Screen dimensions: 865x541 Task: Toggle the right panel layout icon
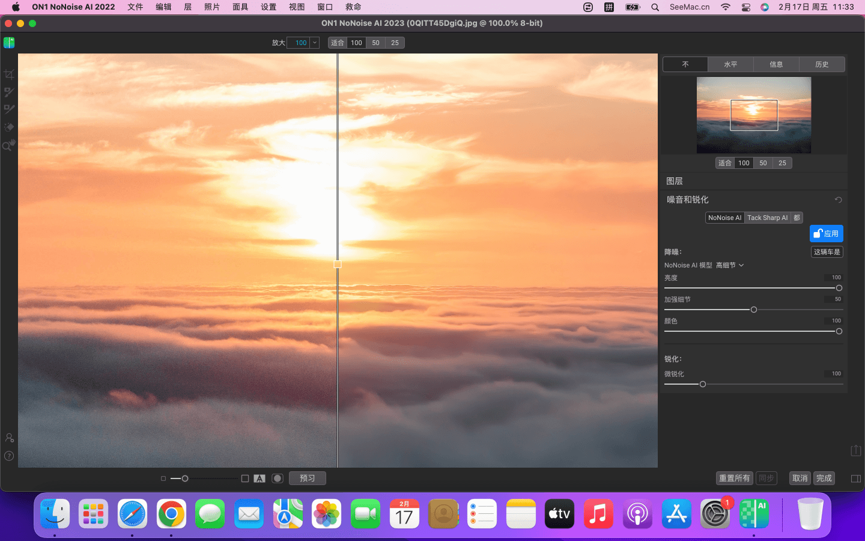click(x=856, y=478)
